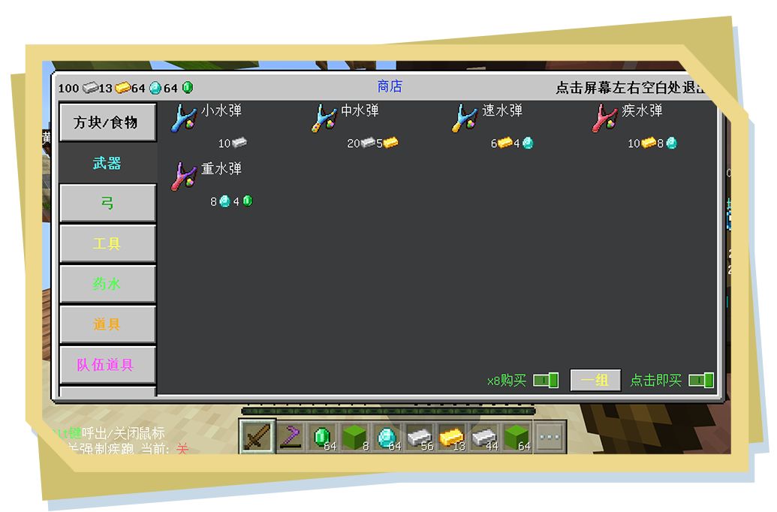Click the 100 iron balance number
Viewport: 777px width, 512px height.
tap(69, 89)
